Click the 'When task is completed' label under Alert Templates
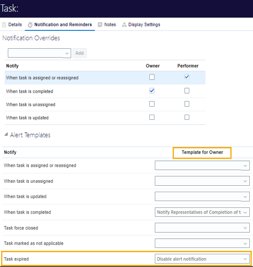The image size is (253, 267). [27, 212]
